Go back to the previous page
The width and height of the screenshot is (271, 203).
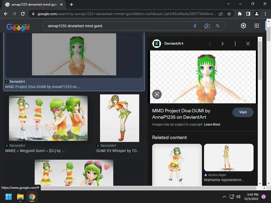click(6, 14)
